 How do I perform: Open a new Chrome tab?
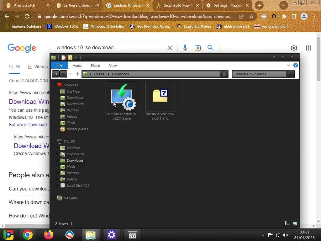coord(259,5)
